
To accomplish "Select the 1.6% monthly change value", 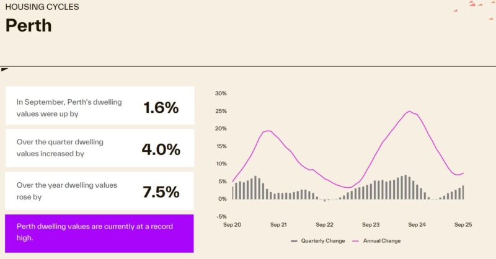I will [x=161, y=107].
